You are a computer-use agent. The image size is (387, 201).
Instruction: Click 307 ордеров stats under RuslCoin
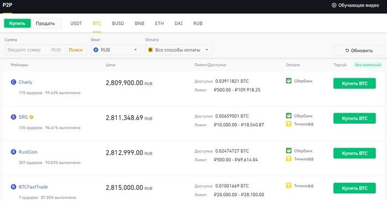(x=30, y=163)
